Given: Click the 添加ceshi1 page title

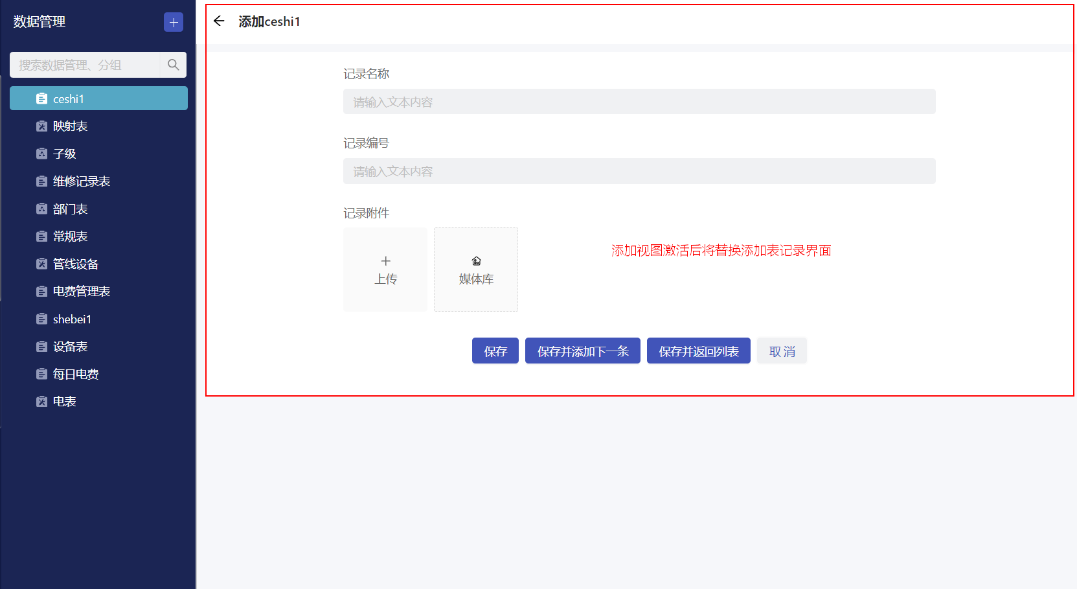Looking at the screenshot, I should (x=269, y=21).
